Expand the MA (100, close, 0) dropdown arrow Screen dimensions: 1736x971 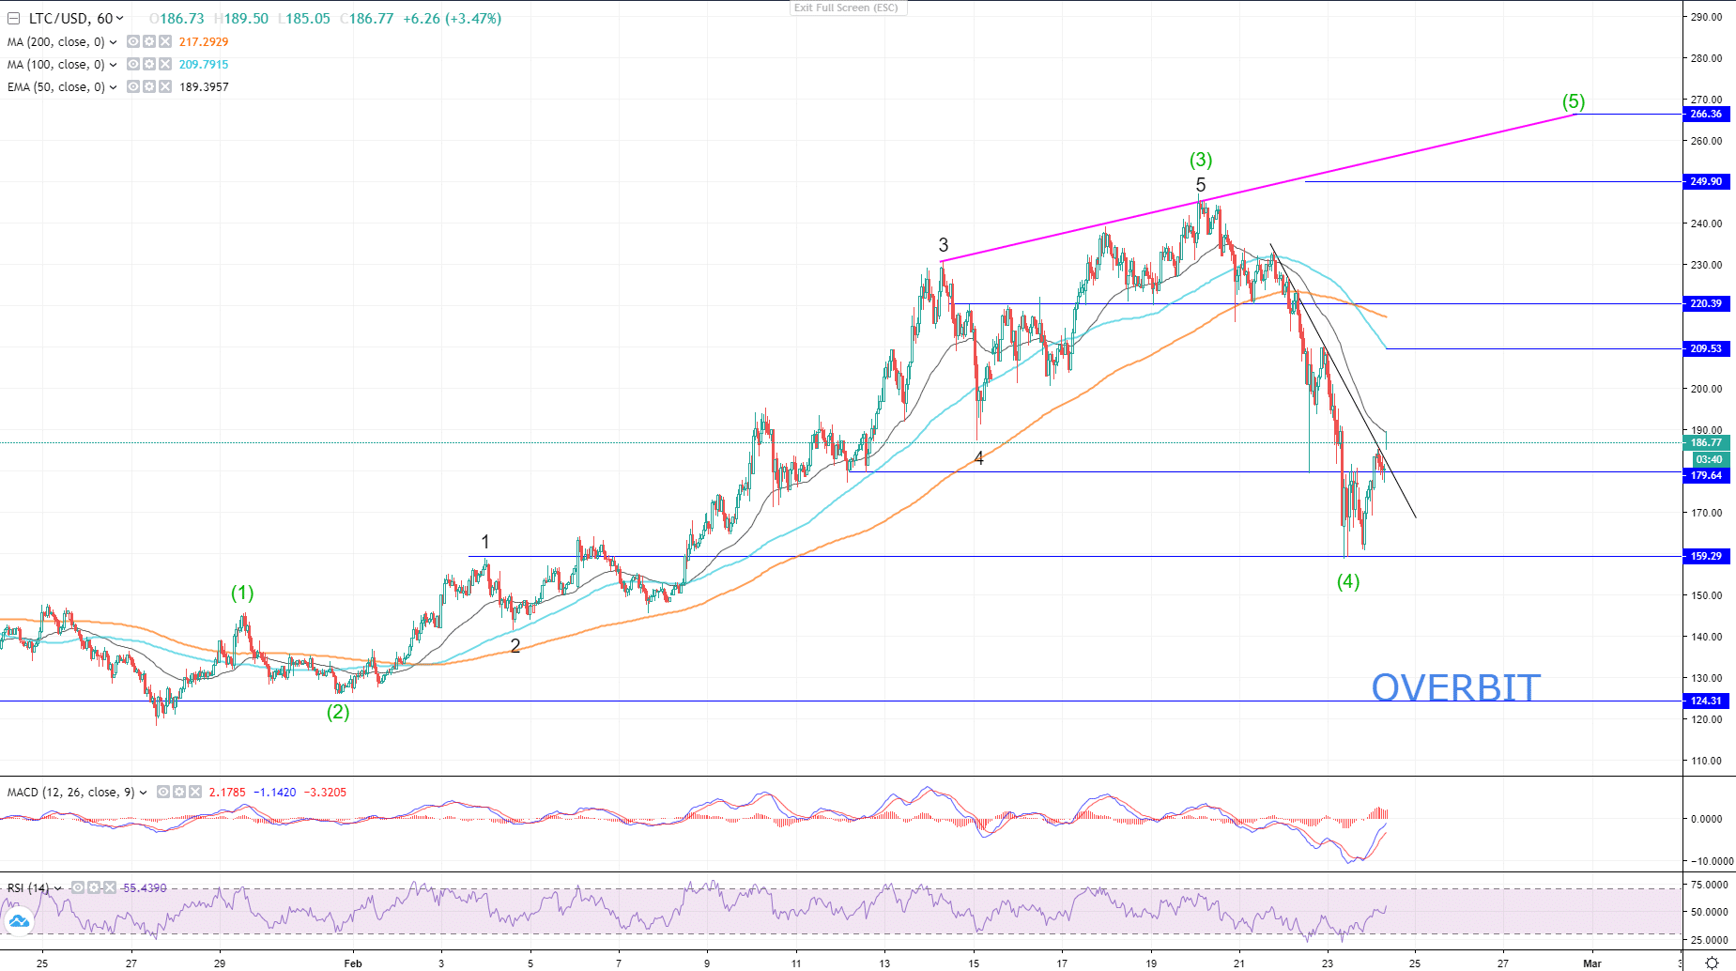tap(113, 65)
